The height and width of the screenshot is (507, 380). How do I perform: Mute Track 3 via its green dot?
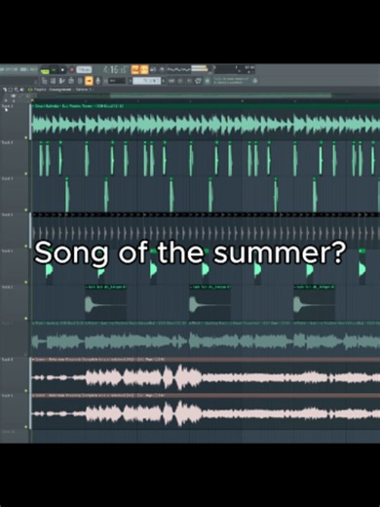[x=26, y=210]
